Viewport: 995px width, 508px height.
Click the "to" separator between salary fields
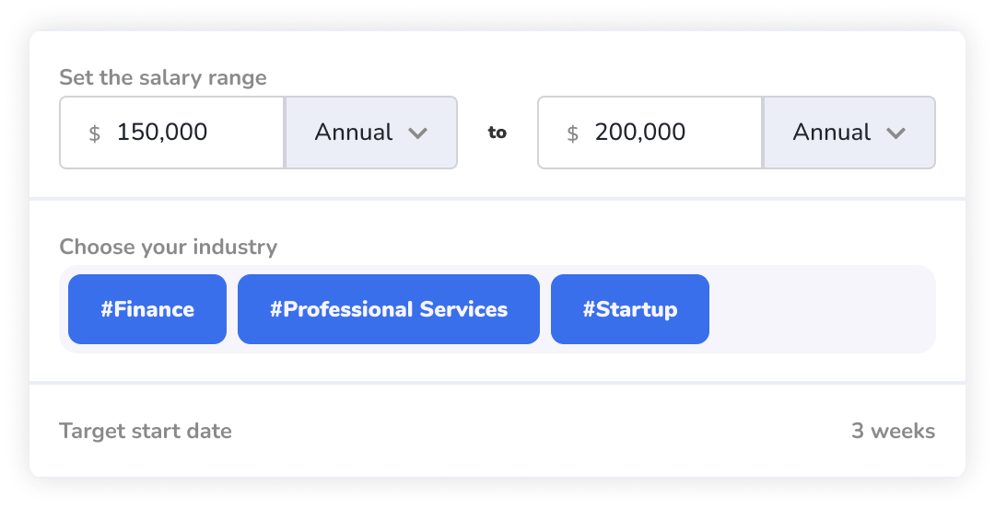click(497, 133)
